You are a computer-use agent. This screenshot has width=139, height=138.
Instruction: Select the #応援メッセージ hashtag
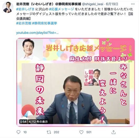click(x=61, y=9)
